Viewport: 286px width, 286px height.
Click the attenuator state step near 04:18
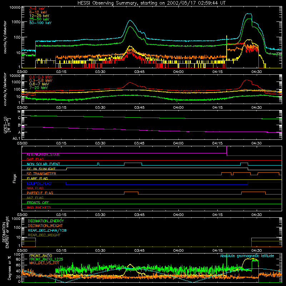[227, 151]
